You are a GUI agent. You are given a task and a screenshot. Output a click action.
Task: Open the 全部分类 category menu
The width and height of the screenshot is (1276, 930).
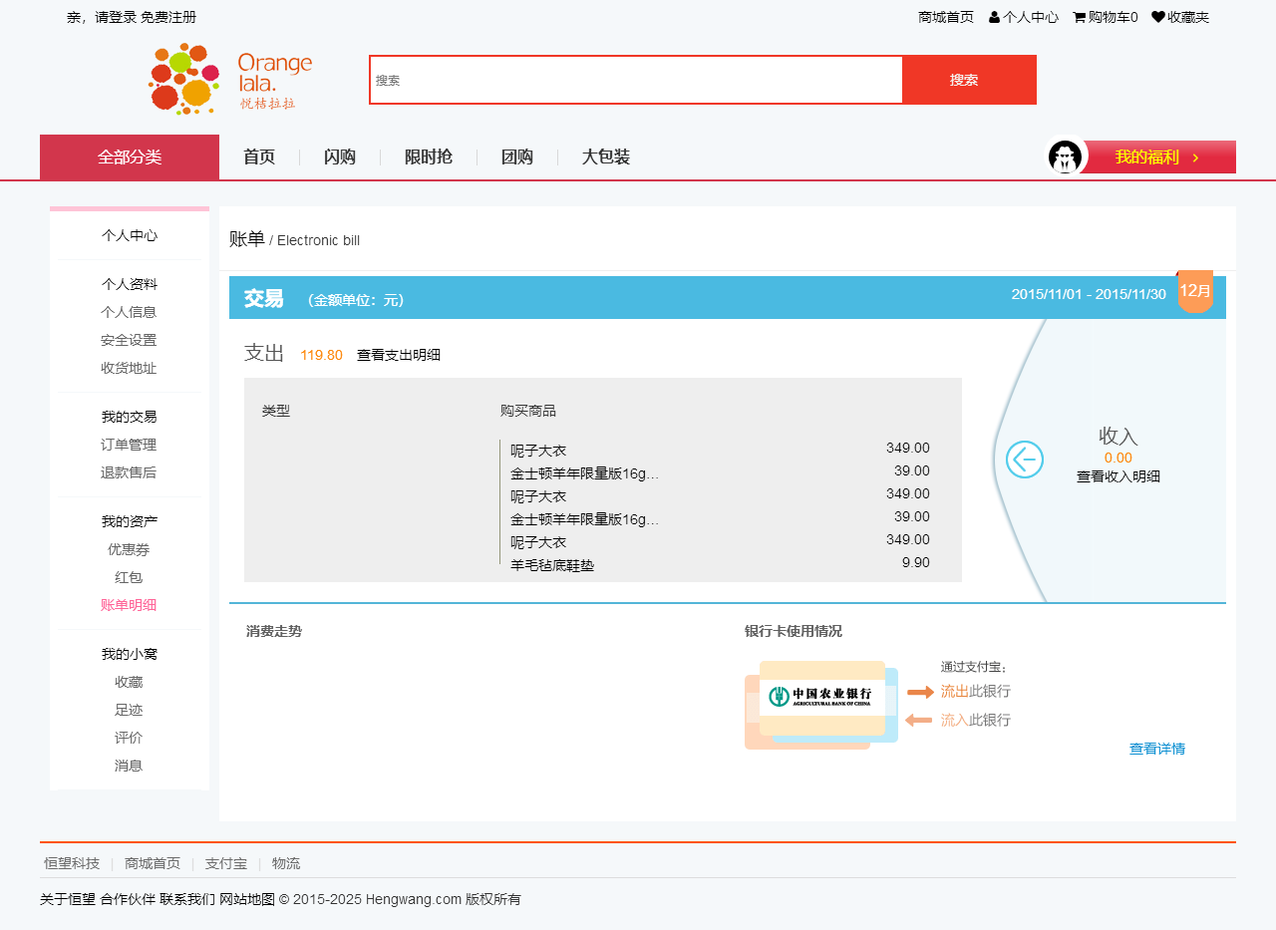pos(130,157)
